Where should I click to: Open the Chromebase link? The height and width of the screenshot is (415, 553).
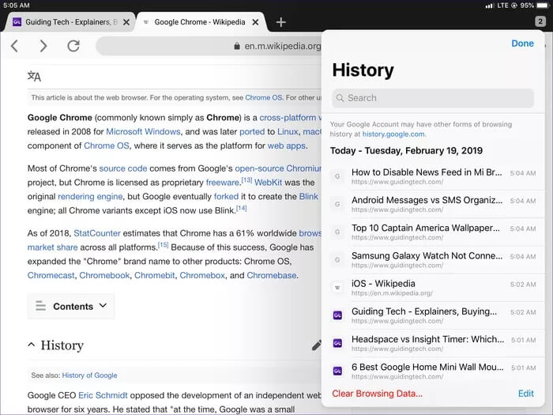tap(272, 275)
